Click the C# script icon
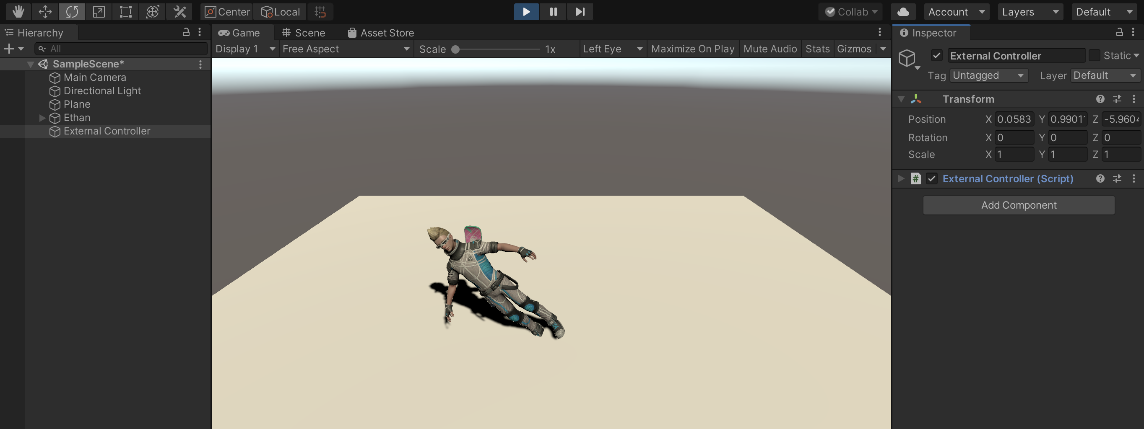1144x429 pixels. click(915, 178)
